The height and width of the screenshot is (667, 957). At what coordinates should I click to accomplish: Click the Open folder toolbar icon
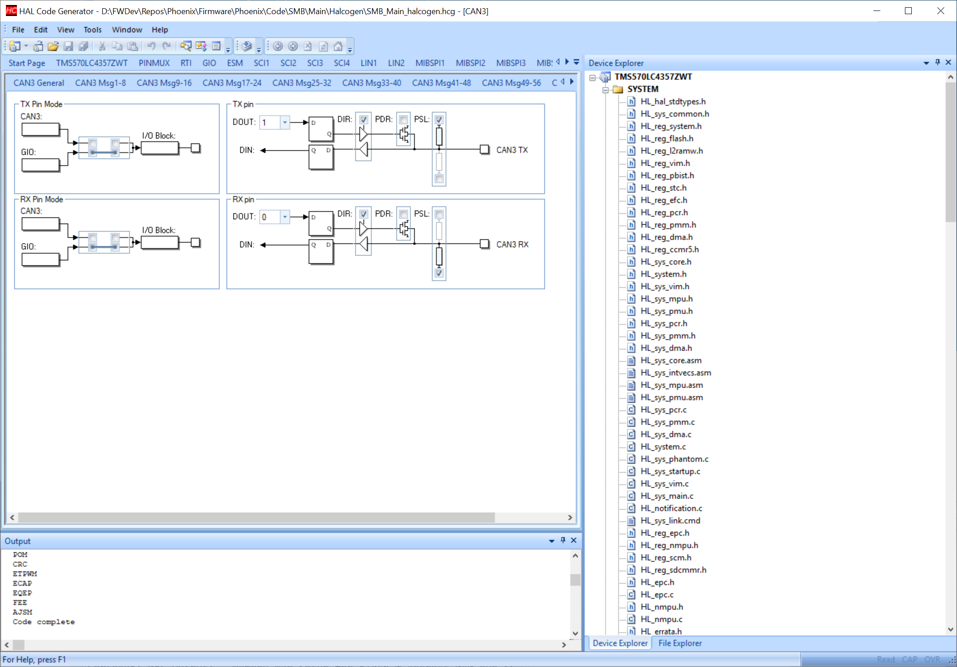click(x=53, y=46)
